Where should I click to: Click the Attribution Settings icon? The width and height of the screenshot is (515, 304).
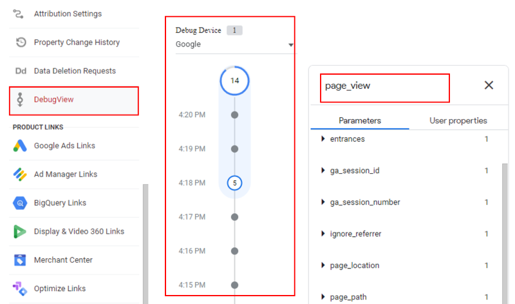pyautogui.click(x=18, y=14)
